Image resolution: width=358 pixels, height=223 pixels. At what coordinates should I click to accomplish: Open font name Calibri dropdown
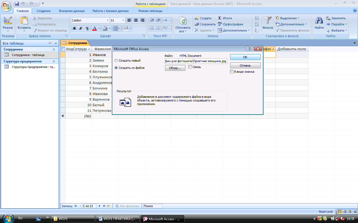point(108,20)
